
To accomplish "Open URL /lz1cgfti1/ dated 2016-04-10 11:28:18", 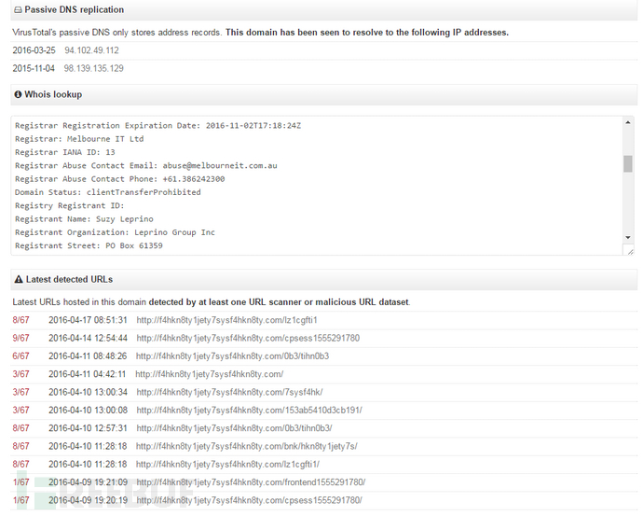I will (227, 465).
